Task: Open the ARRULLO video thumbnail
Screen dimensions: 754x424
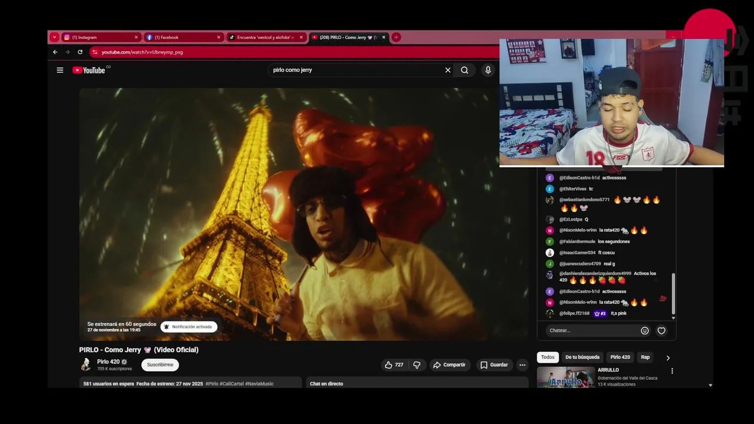Action: point(566,377)
